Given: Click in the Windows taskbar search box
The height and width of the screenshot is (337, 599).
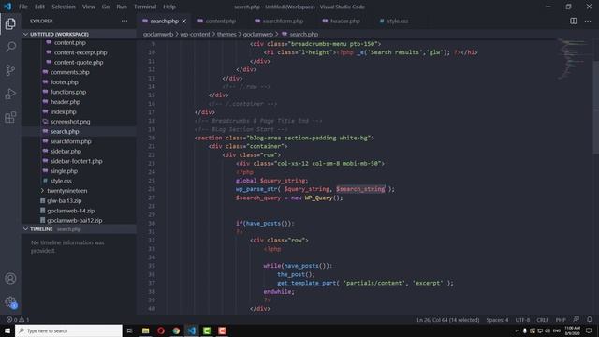Looking at the screenshot, I should click(68, 330).
